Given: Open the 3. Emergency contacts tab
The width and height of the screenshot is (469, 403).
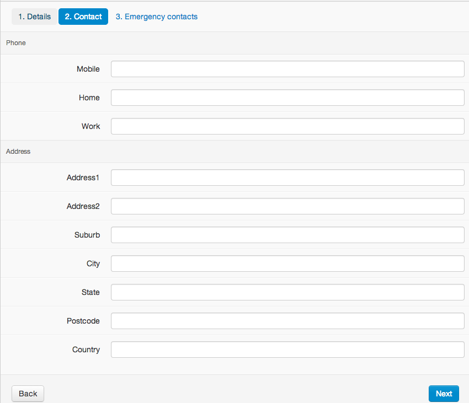Looking at the screenshot, I should (x=157, y=17).
